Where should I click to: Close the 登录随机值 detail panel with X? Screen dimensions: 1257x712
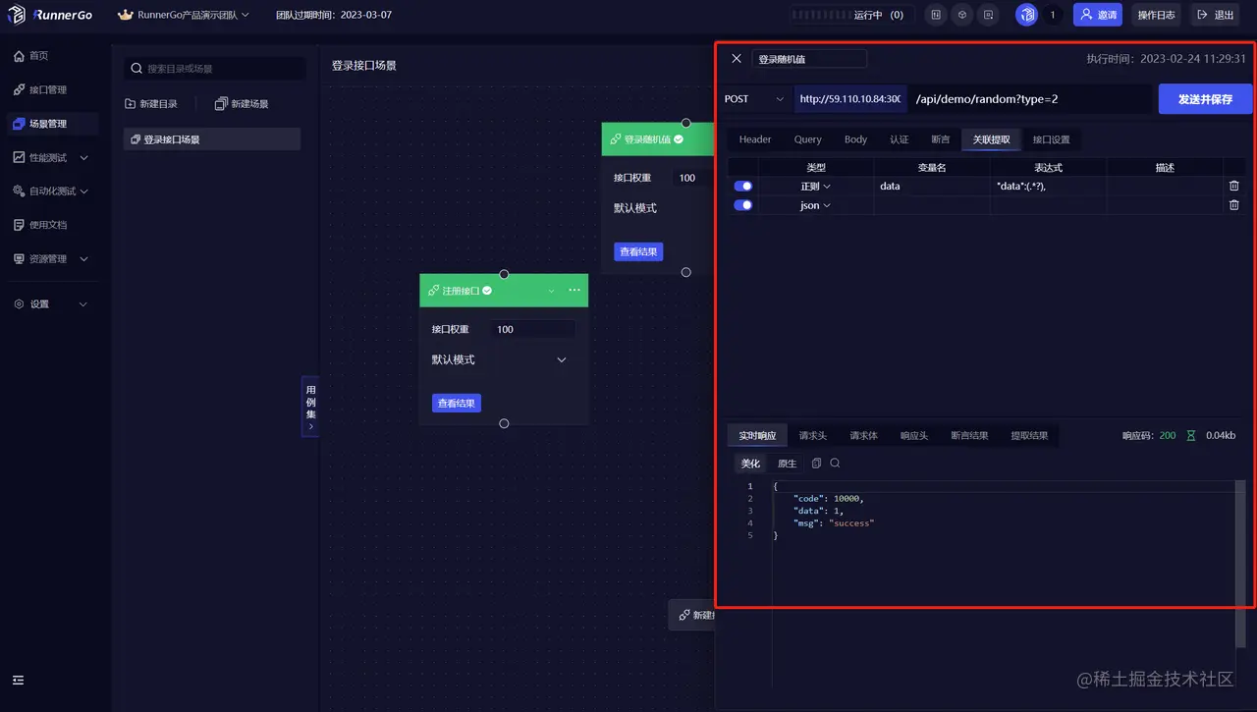[737, 59]
